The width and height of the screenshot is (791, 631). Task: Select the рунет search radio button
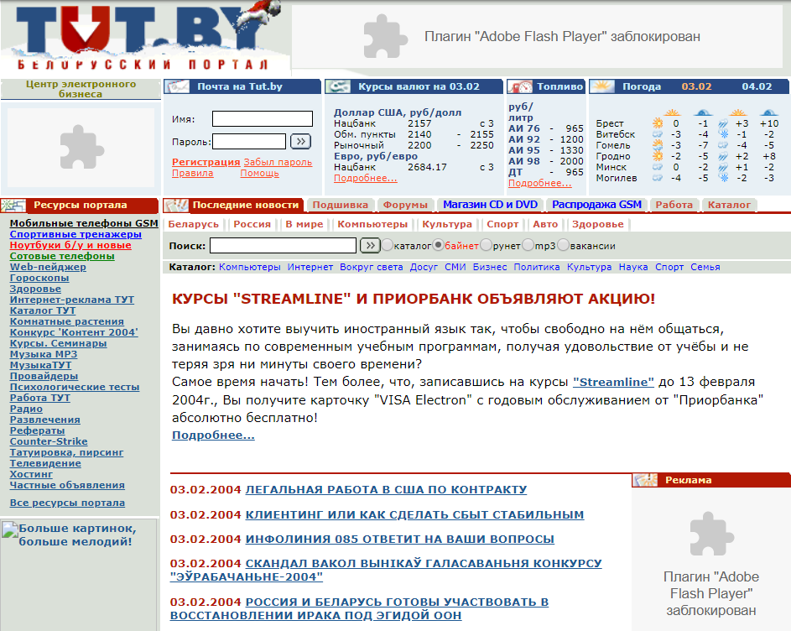point(486,245)
